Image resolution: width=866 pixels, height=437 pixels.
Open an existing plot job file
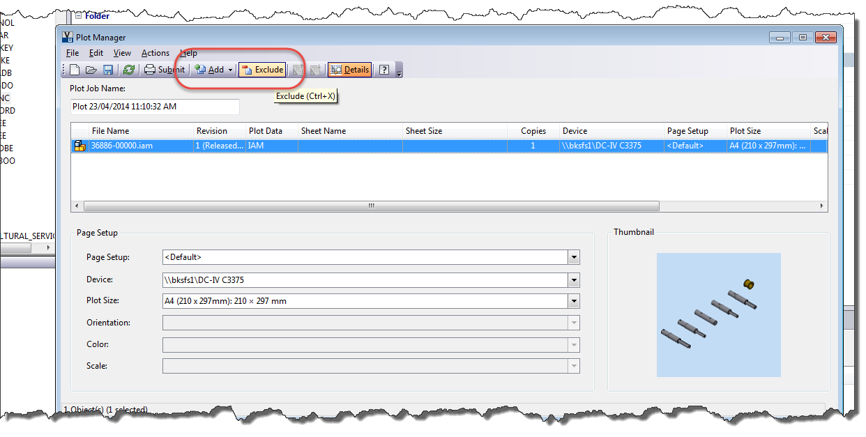[91, 69]
